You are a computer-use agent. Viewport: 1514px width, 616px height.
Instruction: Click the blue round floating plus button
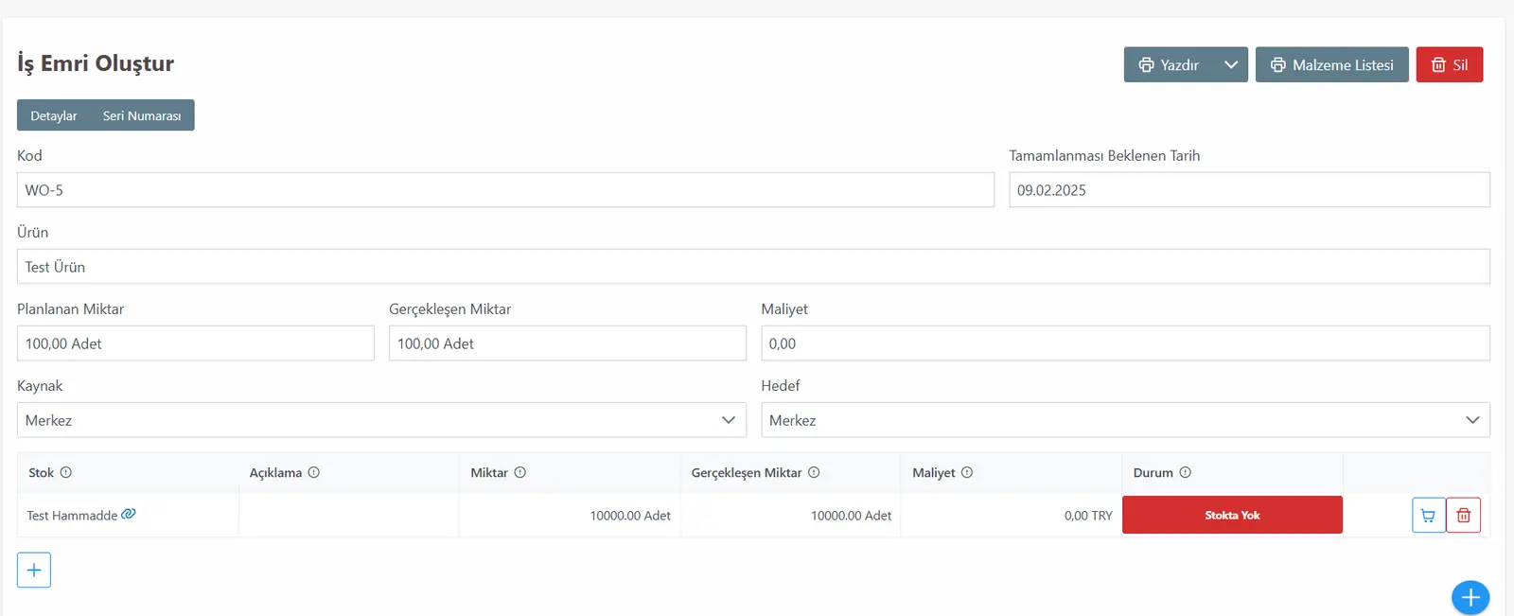[1470, 597]
